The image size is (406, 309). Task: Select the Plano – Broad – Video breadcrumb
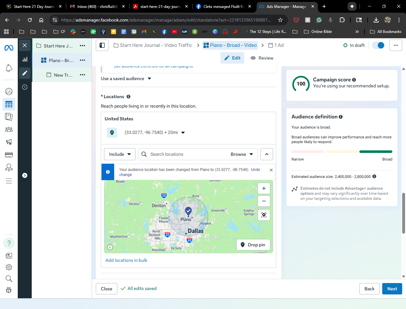click(x=230, y=45)
